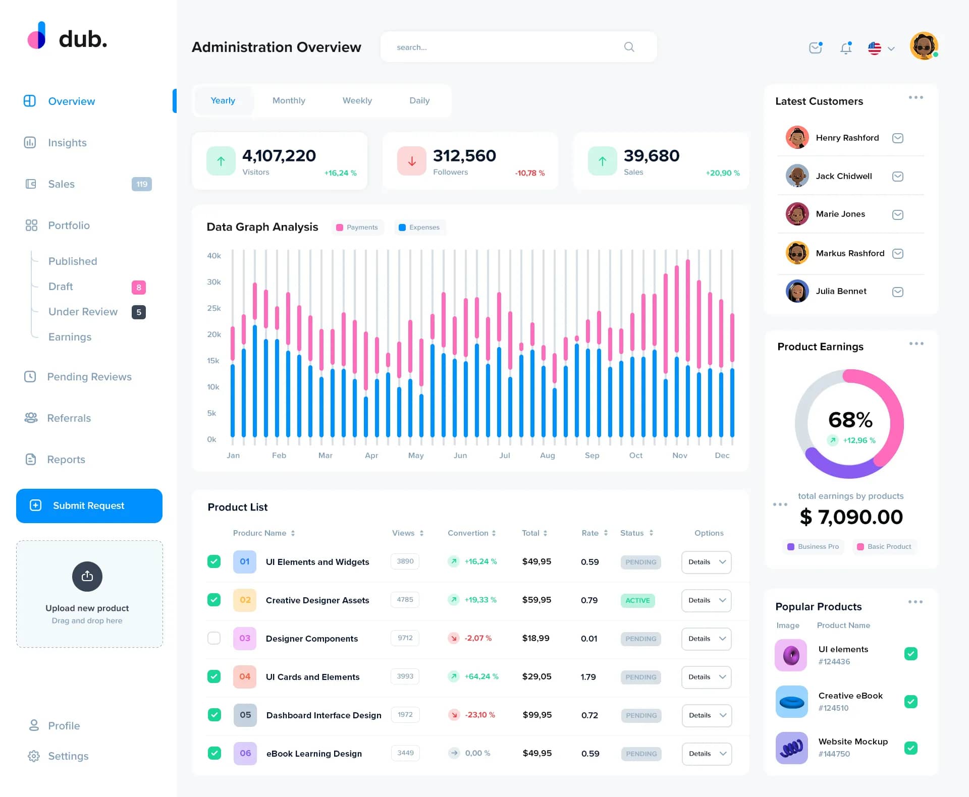Open Earnings portfolio link
Image resolution: width=969 pixels, height=797 pixels.
coord(70,337)
